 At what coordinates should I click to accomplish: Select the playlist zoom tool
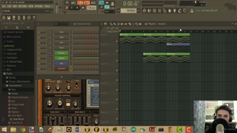pos(137,24)
